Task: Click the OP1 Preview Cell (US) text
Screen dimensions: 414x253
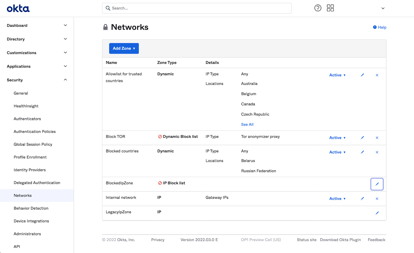Action: (261, 240)
